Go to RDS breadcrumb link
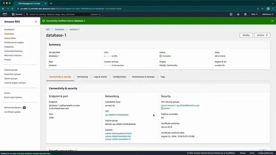 (x=48, y=29)
